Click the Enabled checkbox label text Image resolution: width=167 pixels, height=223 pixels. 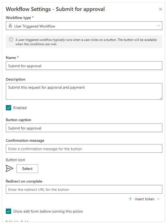tap(20, 108)
